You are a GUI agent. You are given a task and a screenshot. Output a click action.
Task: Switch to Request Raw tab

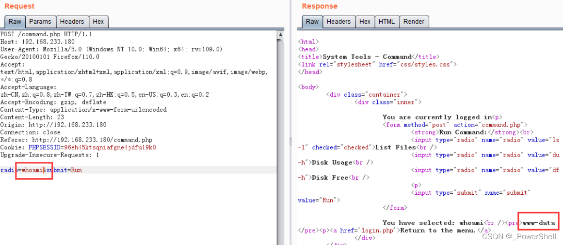pos(15,21)
